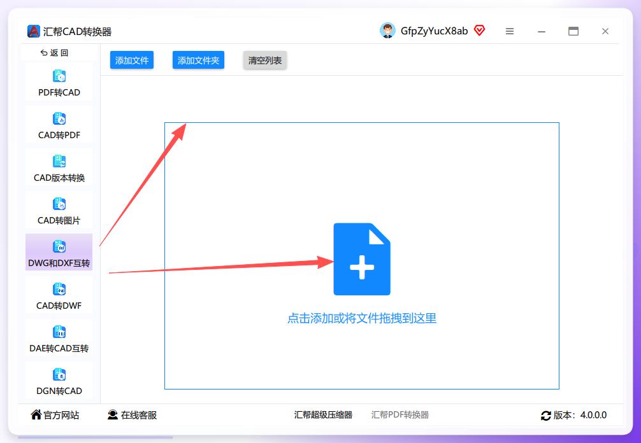Viewport: 641px width, 443px height.
Task: Close the converter window
Action: tap(605, 31)
